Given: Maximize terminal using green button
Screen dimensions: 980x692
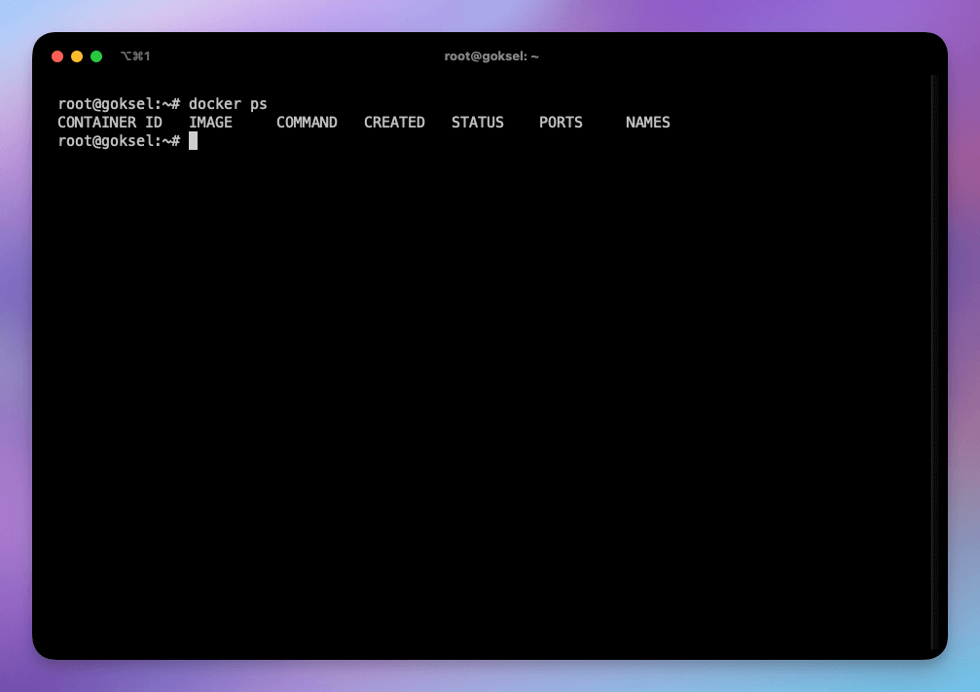Looking at the screenshot, I should pyautogui.click(x=96, y=56).
